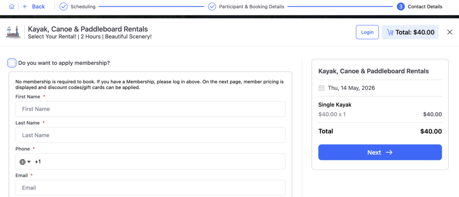Enable the apply membership checkbox

12,63
